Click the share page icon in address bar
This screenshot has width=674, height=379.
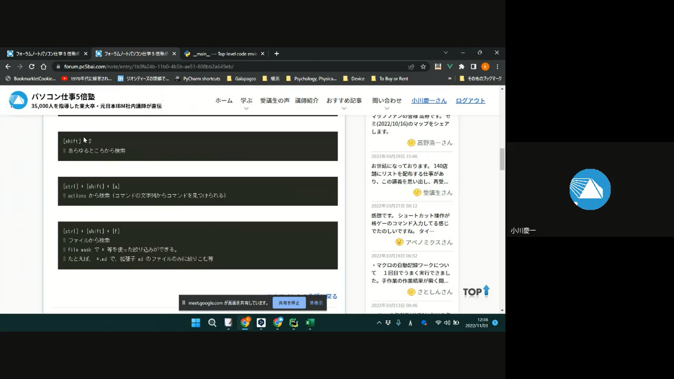[411, 67]
